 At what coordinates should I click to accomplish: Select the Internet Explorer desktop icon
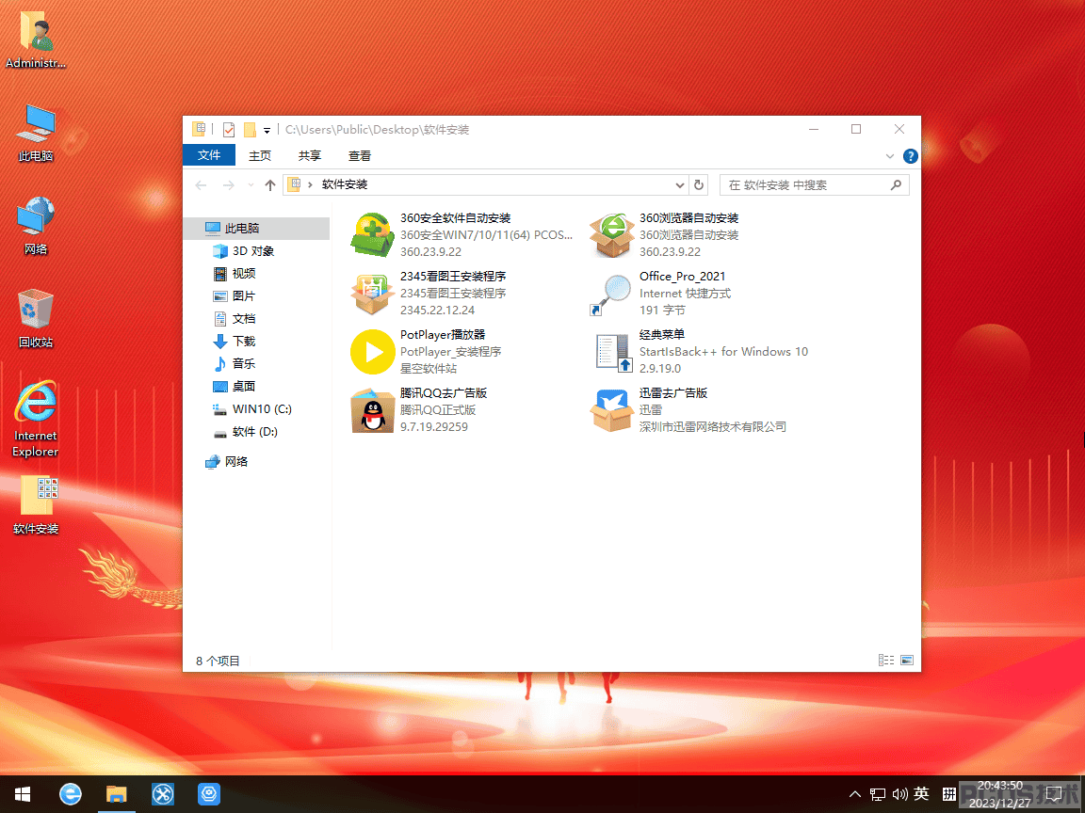click(x=36, y=418)
